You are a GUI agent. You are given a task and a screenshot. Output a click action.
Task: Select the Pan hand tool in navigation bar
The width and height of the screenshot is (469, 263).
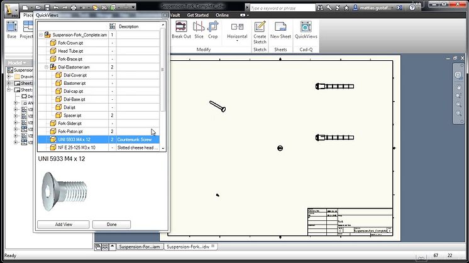click(x=458, y=87)
